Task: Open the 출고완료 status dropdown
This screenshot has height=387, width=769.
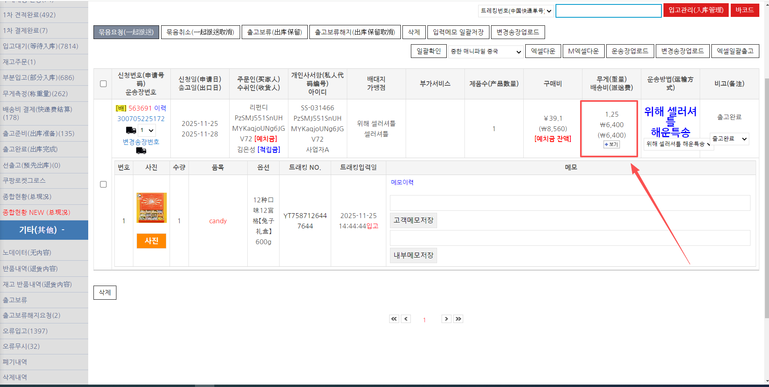Action: coord(729,139)
